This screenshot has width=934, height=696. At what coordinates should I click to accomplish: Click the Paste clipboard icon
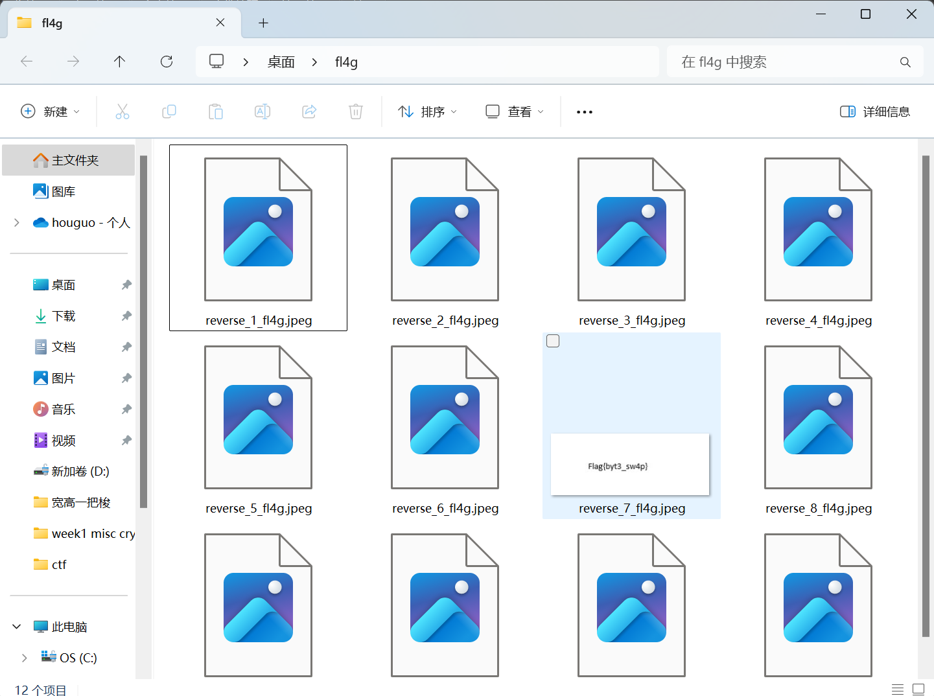216,111
